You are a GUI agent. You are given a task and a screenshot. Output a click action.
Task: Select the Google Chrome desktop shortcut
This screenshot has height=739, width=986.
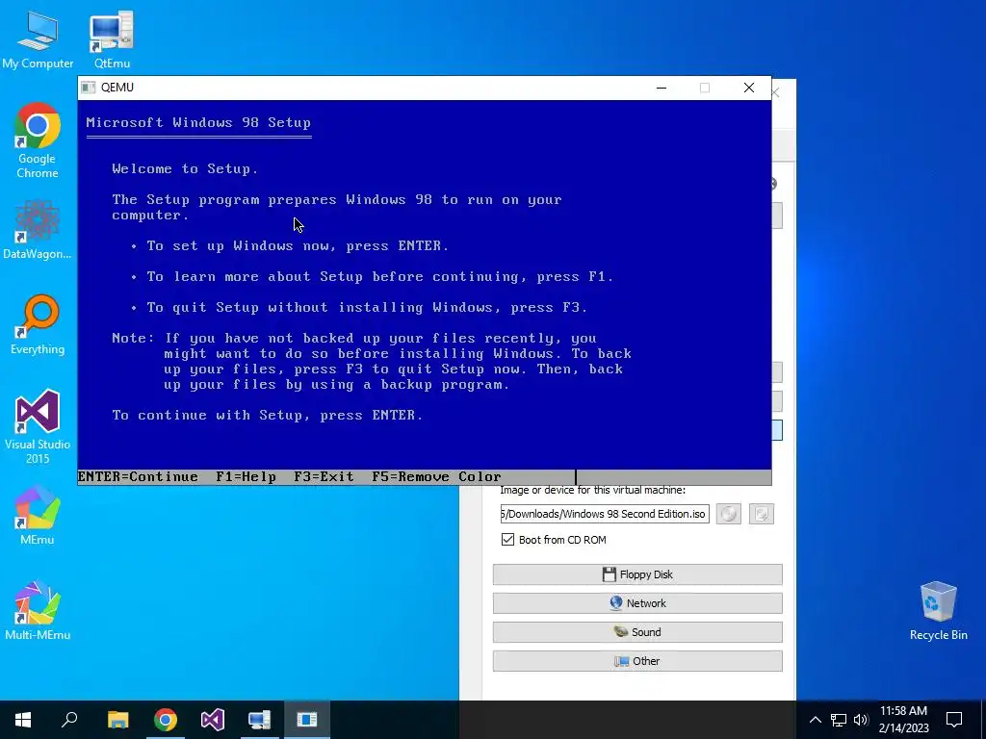38,141
